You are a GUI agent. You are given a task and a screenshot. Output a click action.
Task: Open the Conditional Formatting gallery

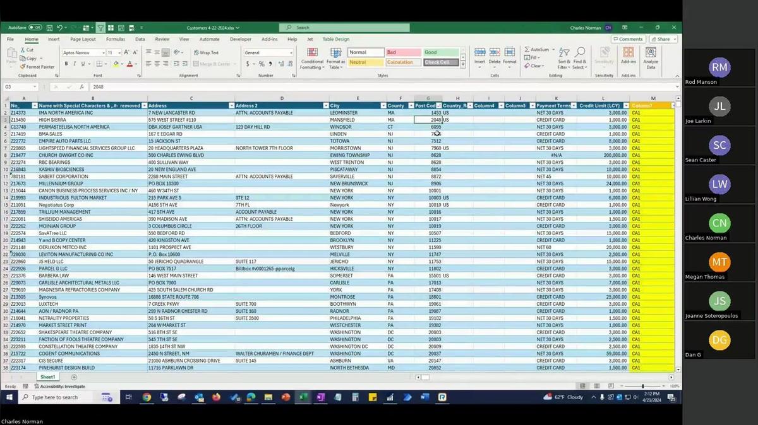click(312, 59)
